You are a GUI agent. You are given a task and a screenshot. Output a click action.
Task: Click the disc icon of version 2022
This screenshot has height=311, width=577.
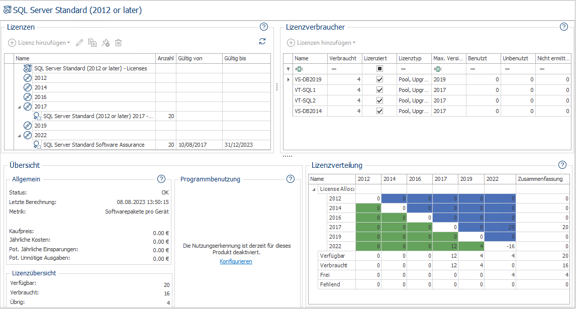coord(28,135)
